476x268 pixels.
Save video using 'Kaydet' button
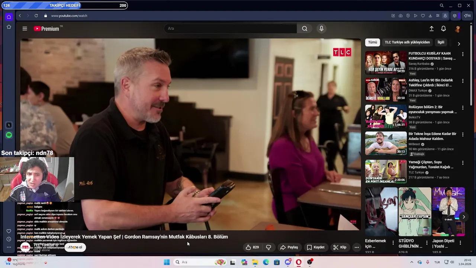[315, 247]
